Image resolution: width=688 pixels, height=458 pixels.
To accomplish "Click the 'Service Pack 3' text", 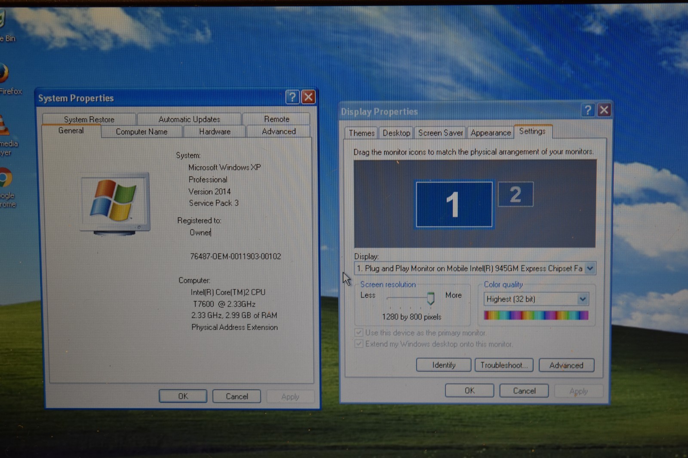I will (214, 203).
